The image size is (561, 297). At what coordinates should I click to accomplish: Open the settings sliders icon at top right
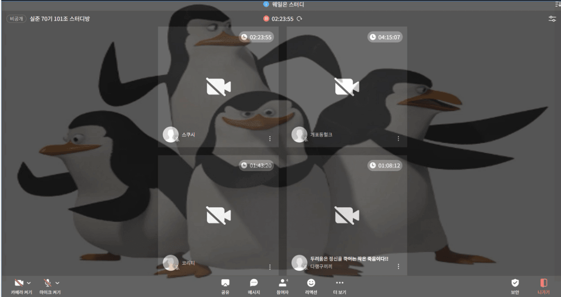[552, 18]
